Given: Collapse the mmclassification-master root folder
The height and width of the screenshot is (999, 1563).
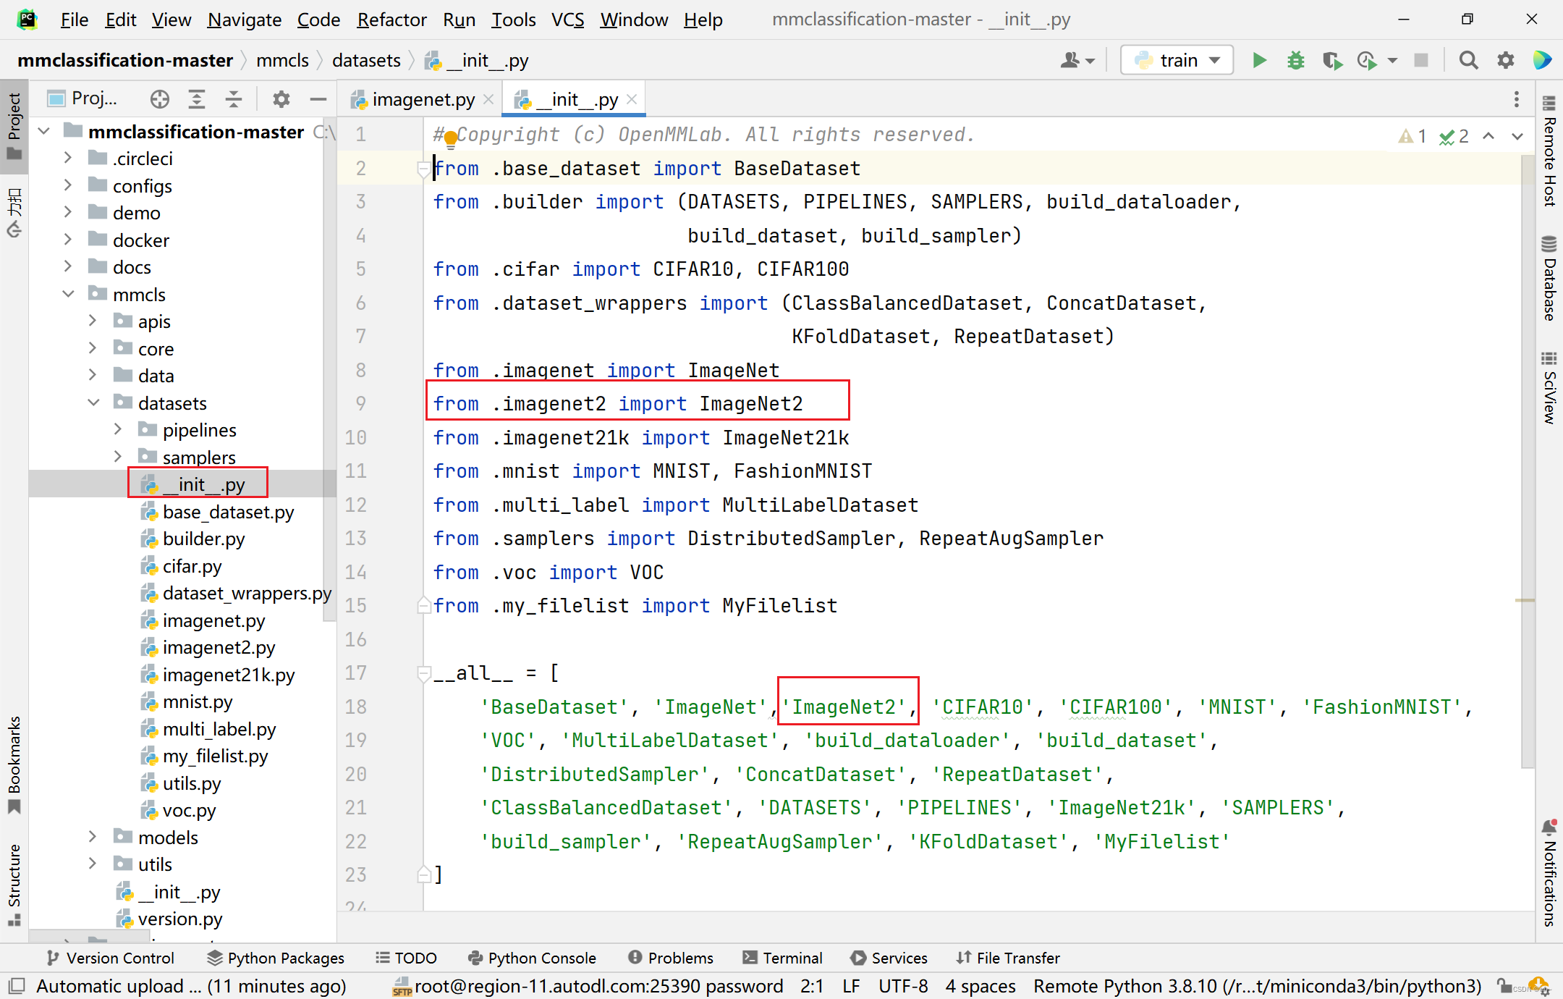Looking at the screenshot, I should click(44, 131).
